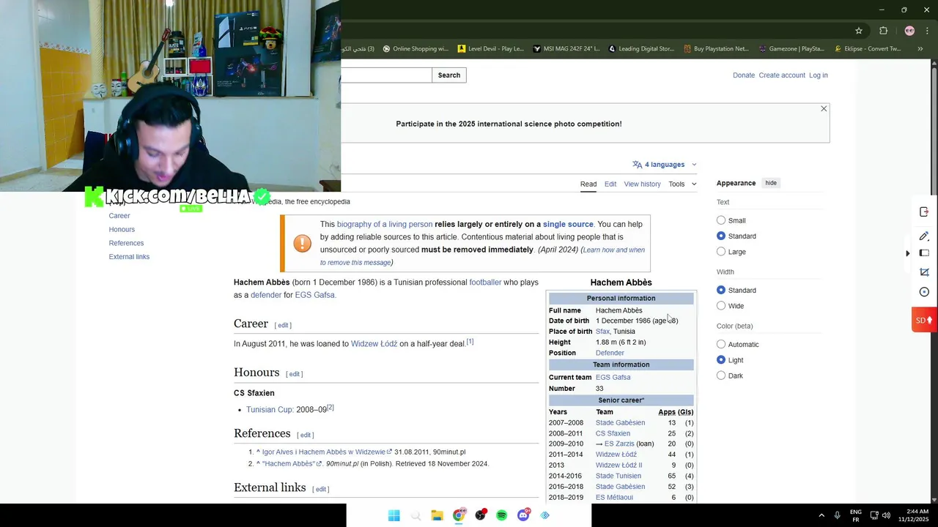Screen dimensions: 938x527
Task: Open Spotify from the taskbar
Action: coord(501,515)
